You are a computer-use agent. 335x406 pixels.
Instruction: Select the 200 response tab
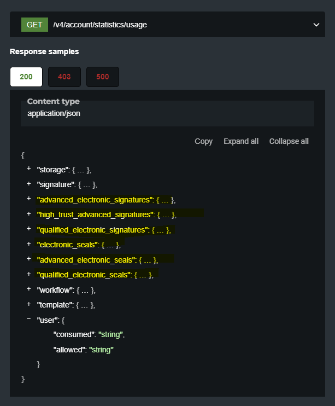(x=26, y=77)
